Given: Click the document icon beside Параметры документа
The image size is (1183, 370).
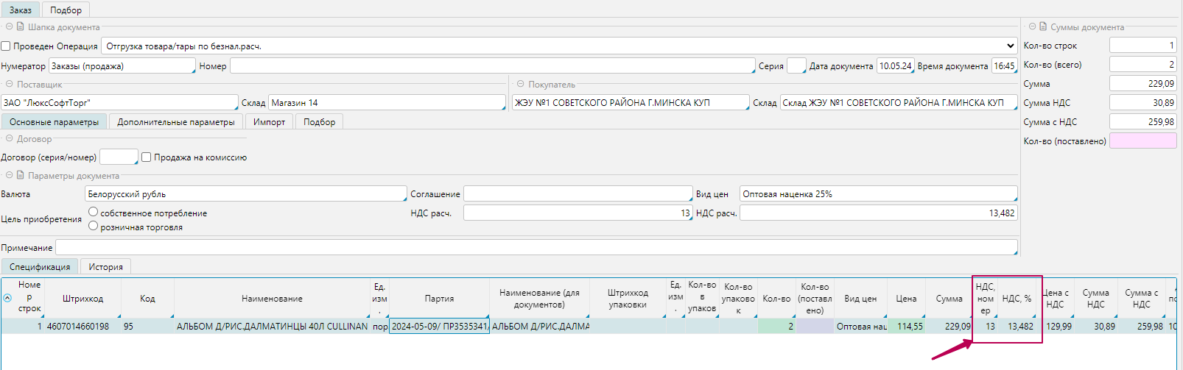Looking at the screenshot, I should [x=21, y=176].
